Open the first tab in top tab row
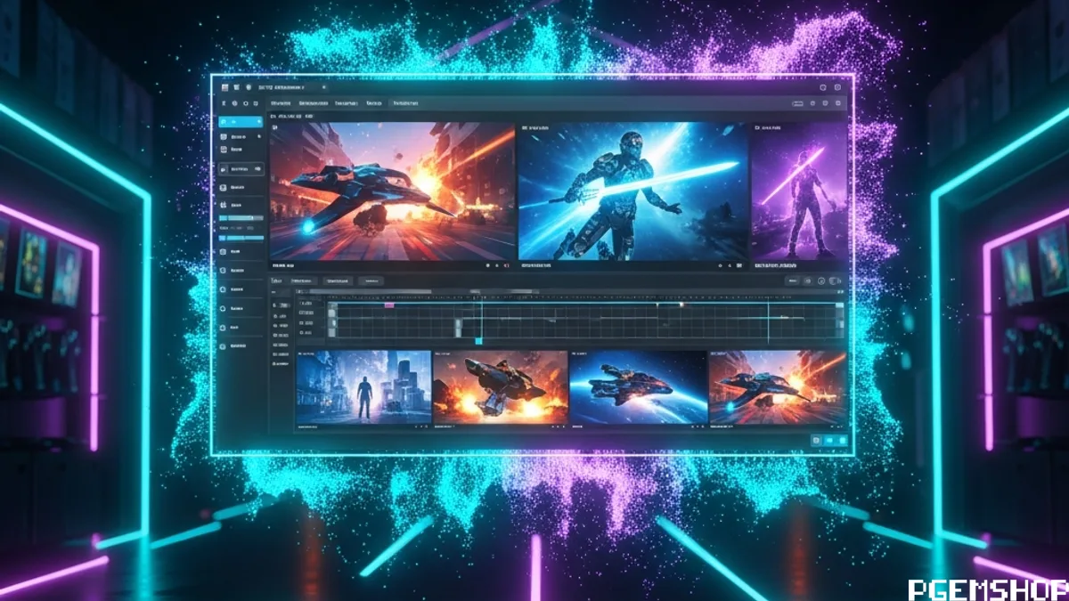Image resolution: width=1069 pixels, height=601 pixels. (x=281, y=103)
